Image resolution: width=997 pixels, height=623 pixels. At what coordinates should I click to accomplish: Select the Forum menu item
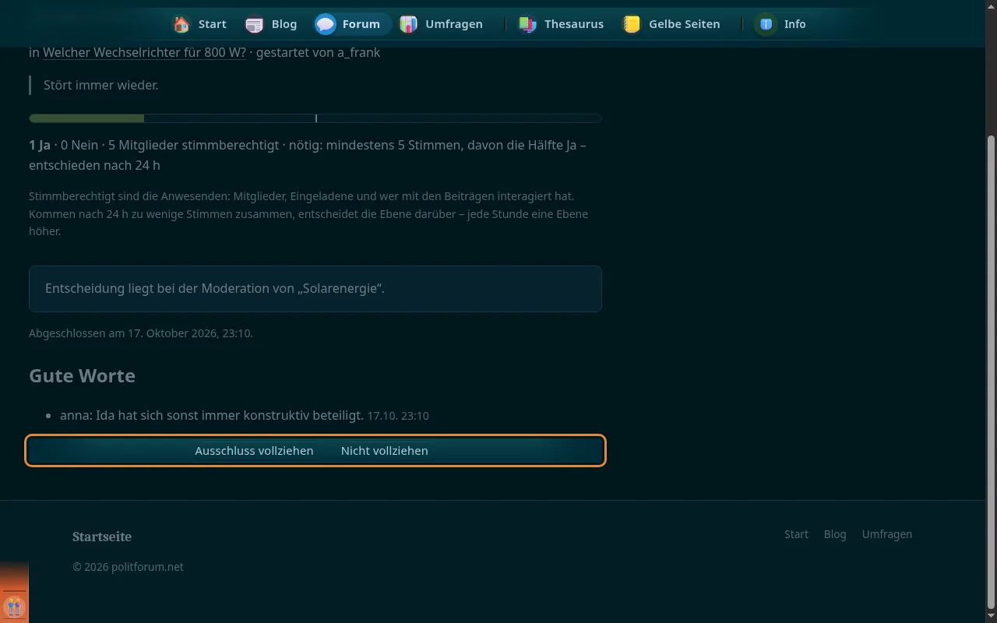point(351,24)
